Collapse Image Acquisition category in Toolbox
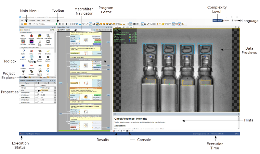260x154 pixels. (x=20, y=33)
